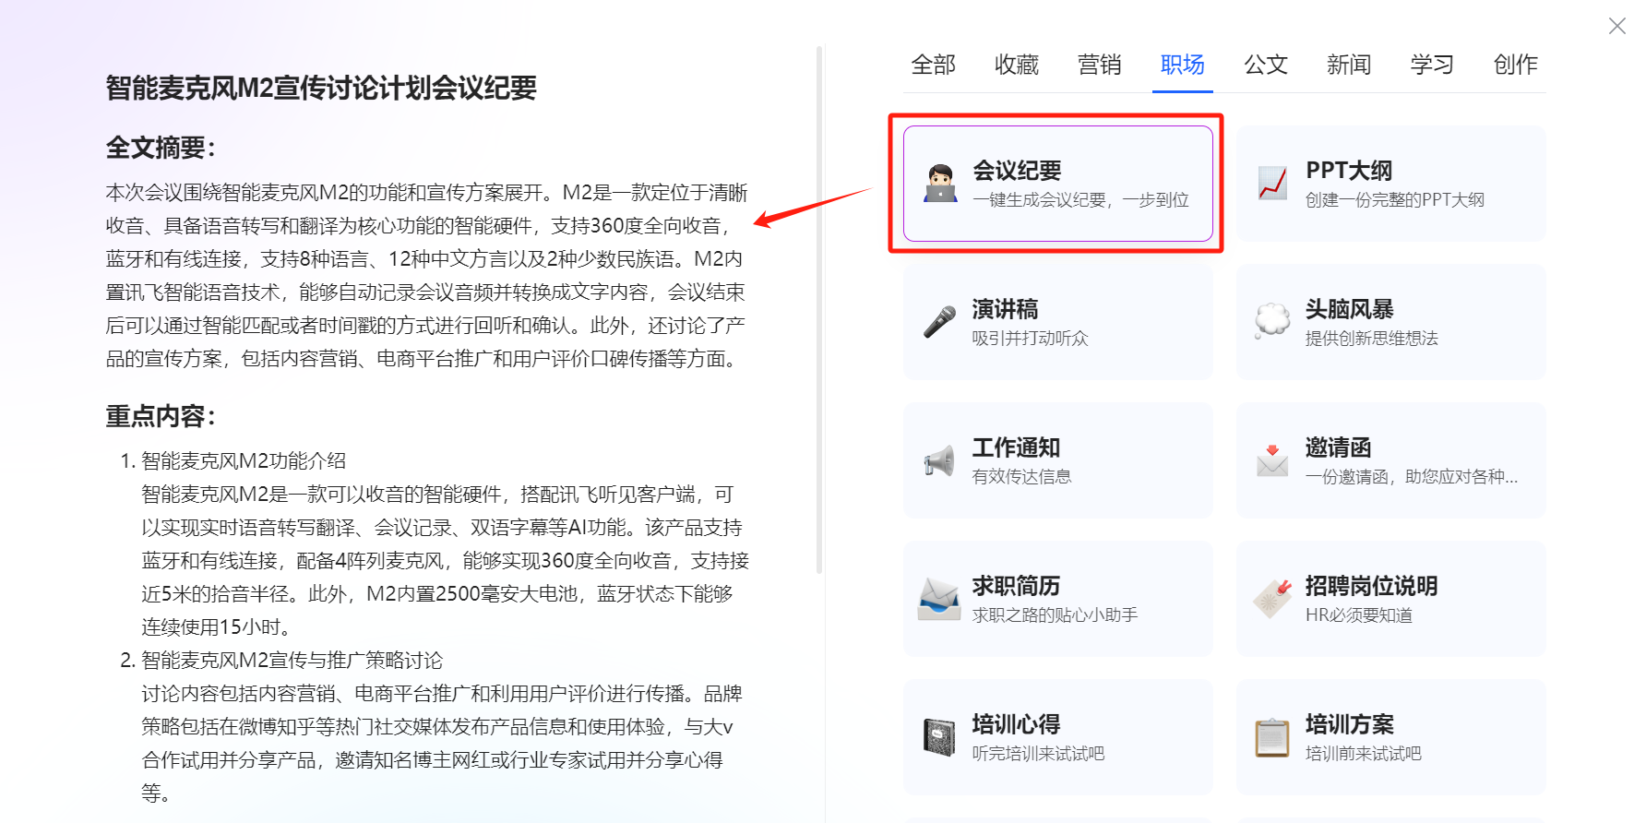Image resolution: width=1646 pixels, height=823 pixels.
Task: Select the 工作通知 template card
Action: [1058, 460]
